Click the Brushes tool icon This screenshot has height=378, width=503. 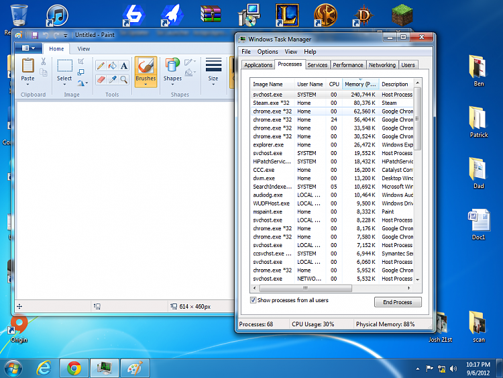click(146, 66)
